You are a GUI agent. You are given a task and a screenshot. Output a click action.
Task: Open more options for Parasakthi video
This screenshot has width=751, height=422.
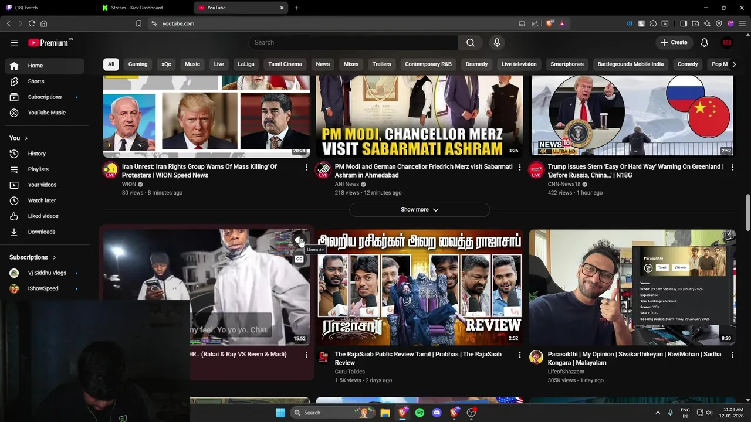pos(732,355)
